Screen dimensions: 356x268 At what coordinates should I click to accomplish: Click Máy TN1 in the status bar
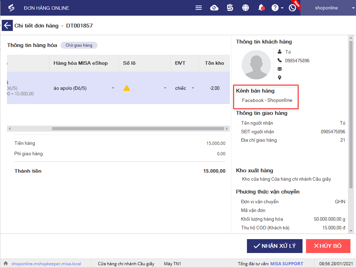coord(172,264)
